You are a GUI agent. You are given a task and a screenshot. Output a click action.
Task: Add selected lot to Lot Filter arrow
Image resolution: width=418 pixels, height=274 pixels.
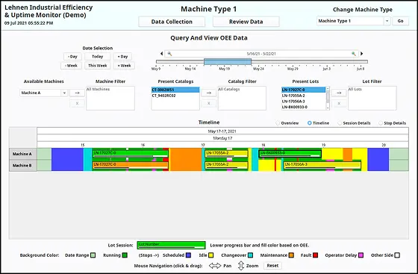click(339, 93)
